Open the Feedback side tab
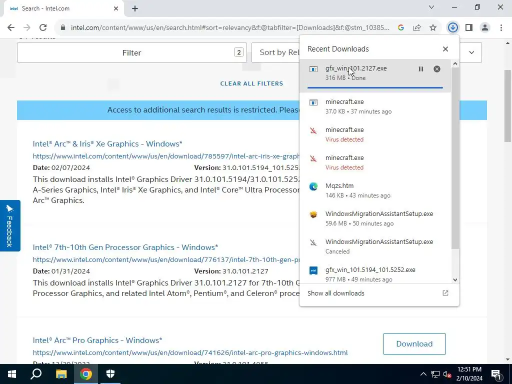 (x=10, y=225)
